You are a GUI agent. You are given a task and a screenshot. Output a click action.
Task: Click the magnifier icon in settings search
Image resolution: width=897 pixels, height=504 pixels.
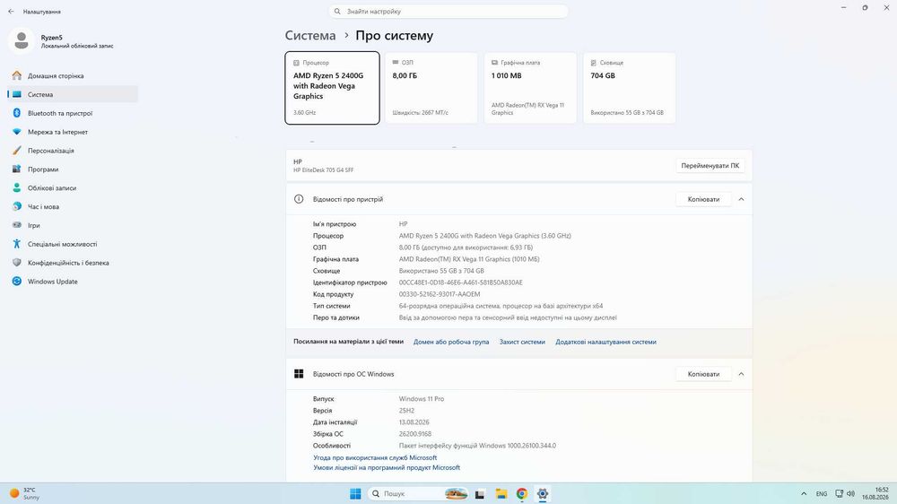(x=337, y=12)
